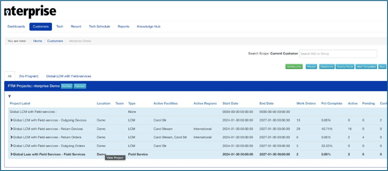Open Global Laas with Field Services - Field Services

point(49,154)
